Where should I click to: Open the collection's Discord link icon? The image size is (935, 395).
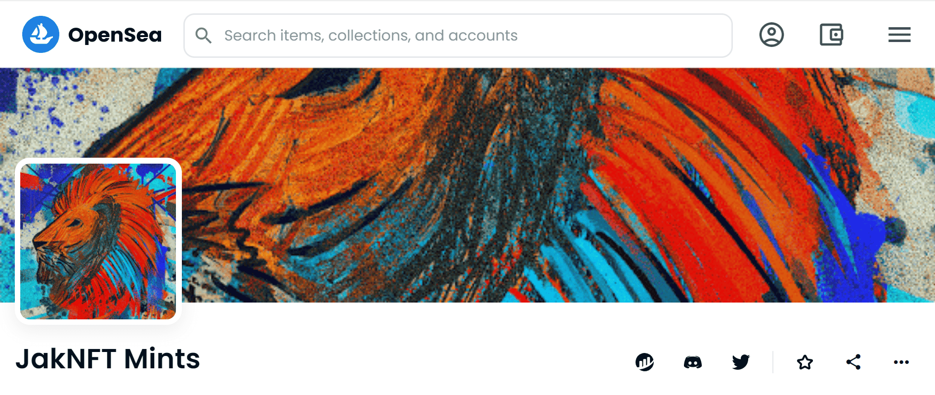[692, 362]
